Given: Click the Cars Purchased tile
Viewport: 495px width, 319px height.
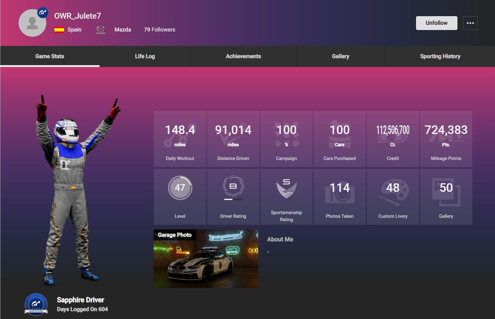Looking at the screenshot, I should pos(340,139).
